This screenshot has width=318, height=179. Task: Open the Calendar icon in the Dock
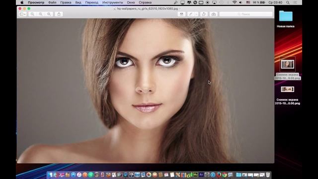tap(166, 175)
